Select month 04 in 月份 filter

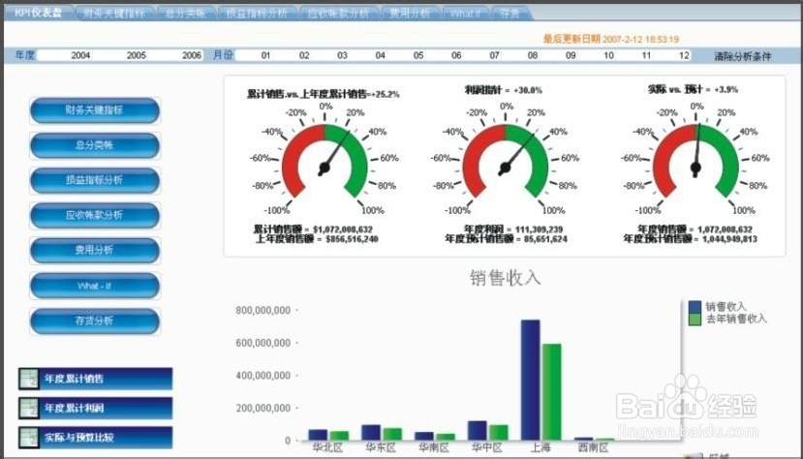point(380,55)
